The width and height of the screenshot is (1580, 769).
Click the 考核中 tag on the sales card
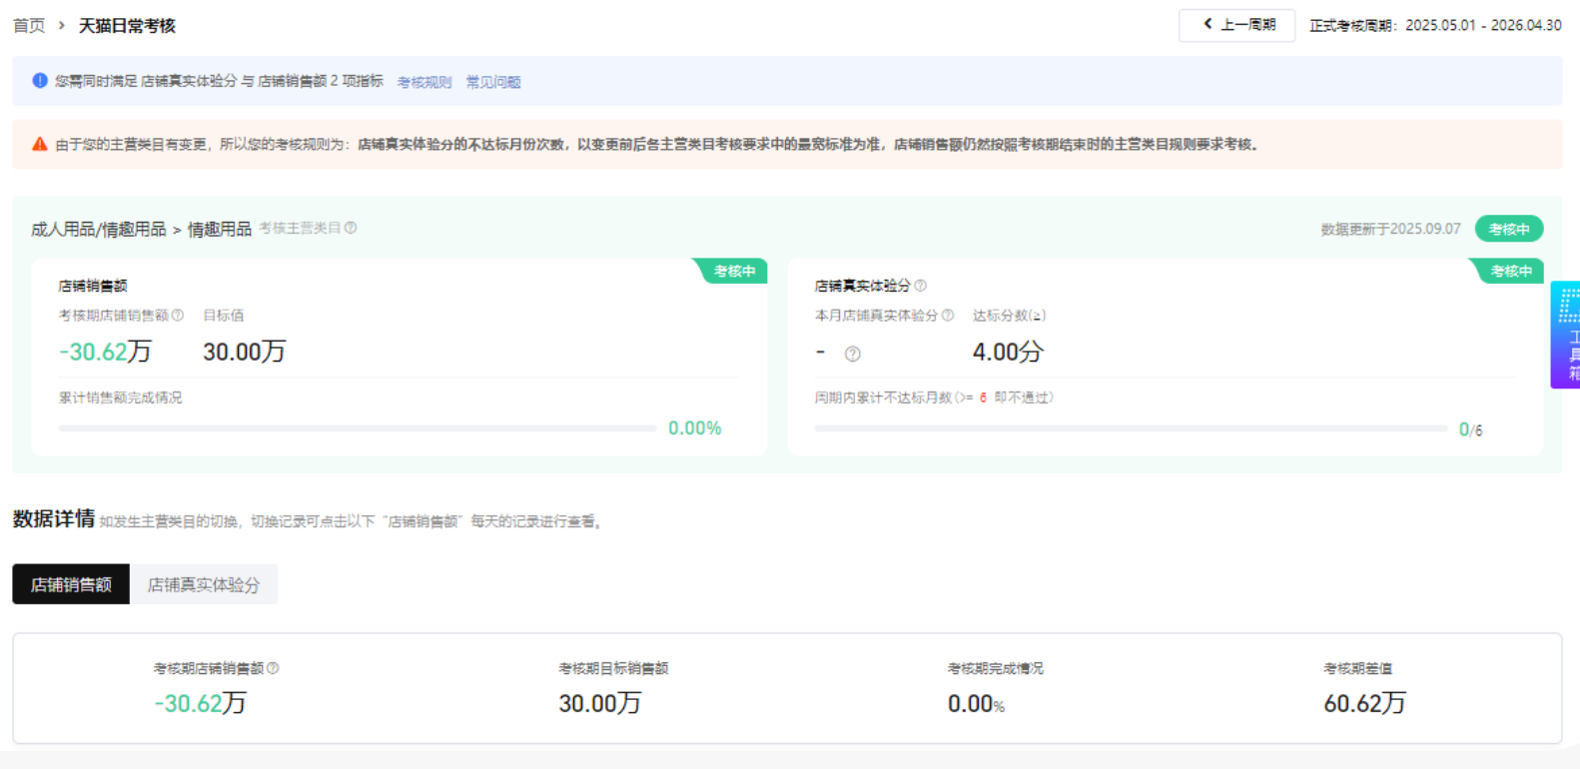coord(734,272)
